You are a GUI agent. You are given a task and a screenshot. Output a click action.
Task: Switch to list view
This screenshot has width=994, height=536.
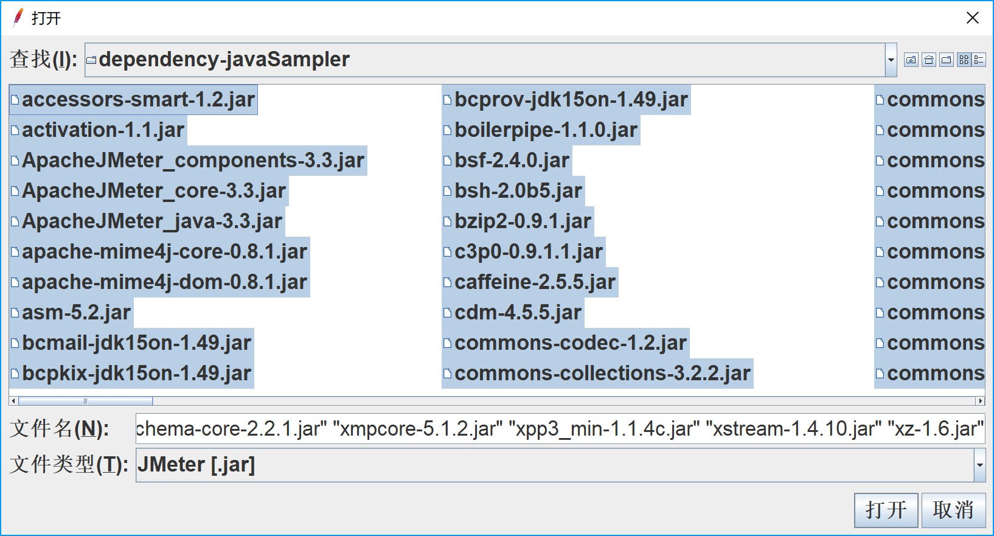tap(964, 60)
